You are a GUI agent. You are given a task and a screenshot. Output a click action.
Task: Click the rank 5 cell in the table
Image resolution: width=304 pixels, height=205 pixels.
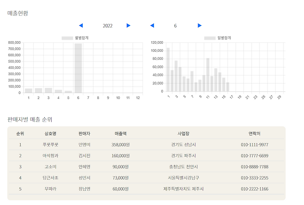[x=20, y=189]
